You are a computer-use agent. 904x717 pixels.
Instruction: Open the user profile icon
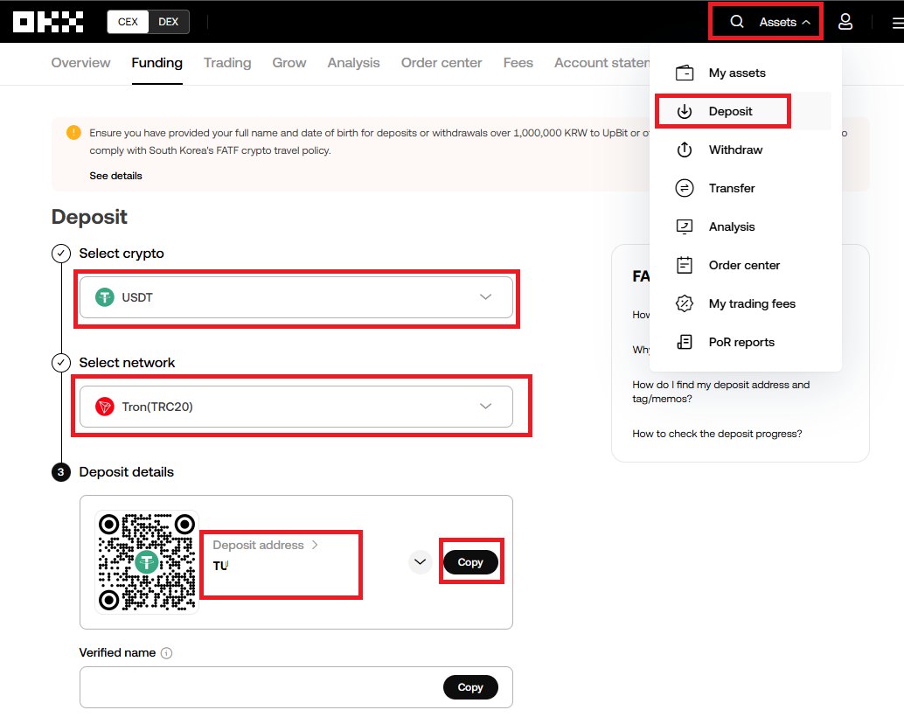(x=845, y=22)
